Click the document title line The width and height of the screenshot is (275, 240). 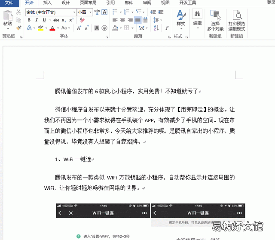[x=126, y=91]
